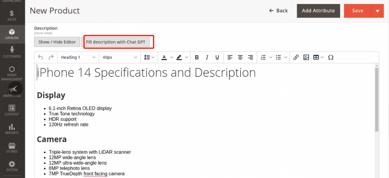Expand bullet list style options

pyautogui.click(x=286, y=58)
